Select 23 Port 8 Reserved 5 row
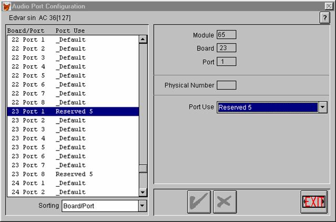This screenshot has width=336, height=222. (x=73, y=174)
